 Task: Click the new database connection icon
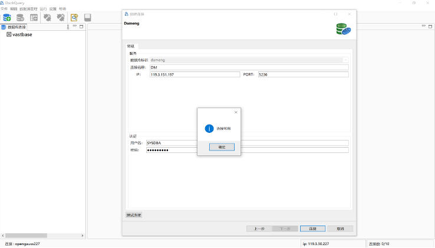pyautogui.click(x=6, y=18)
